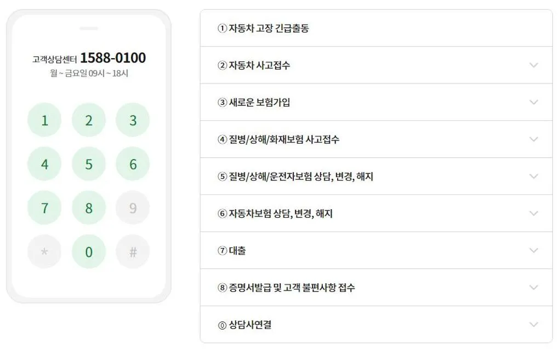Expand the ② 자동차 사고접수 chevron
The height and width of the screenshot is (354, 558).
pos(533,65)
